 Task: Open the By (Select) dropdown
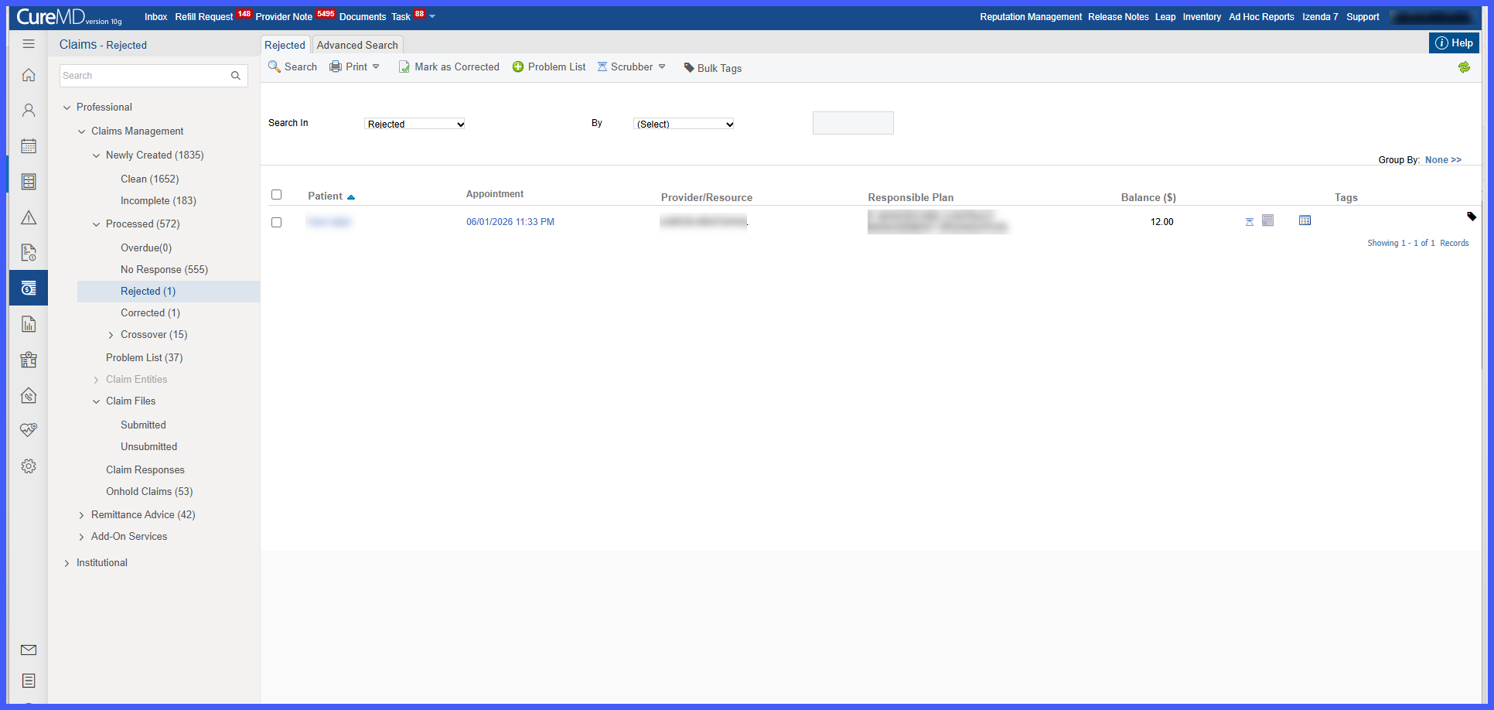(684, 124)
